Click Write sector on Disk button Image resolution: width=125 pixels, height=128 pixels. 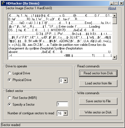click(x=98, y=112)
